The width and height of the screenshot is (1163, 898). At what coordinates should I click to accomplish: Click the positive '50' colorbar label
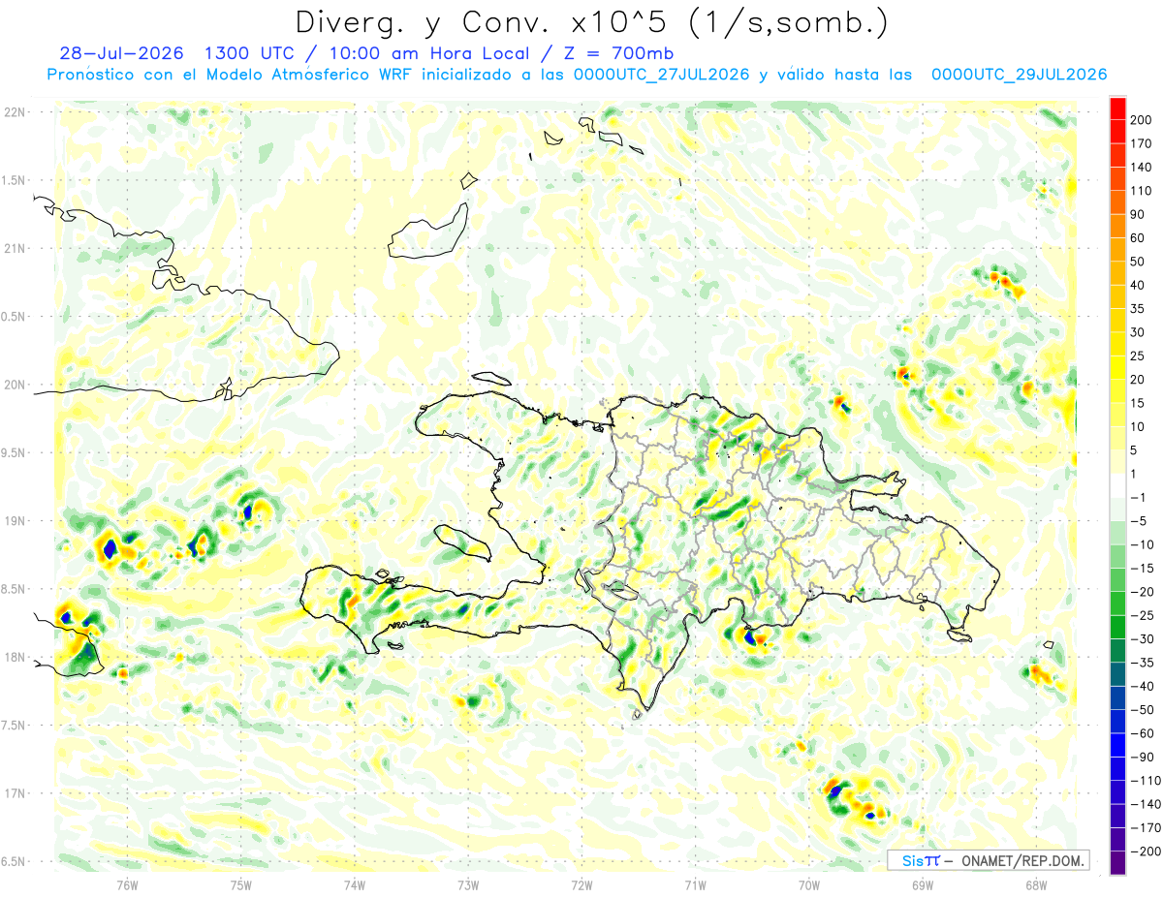click(x=1138, y=262)
